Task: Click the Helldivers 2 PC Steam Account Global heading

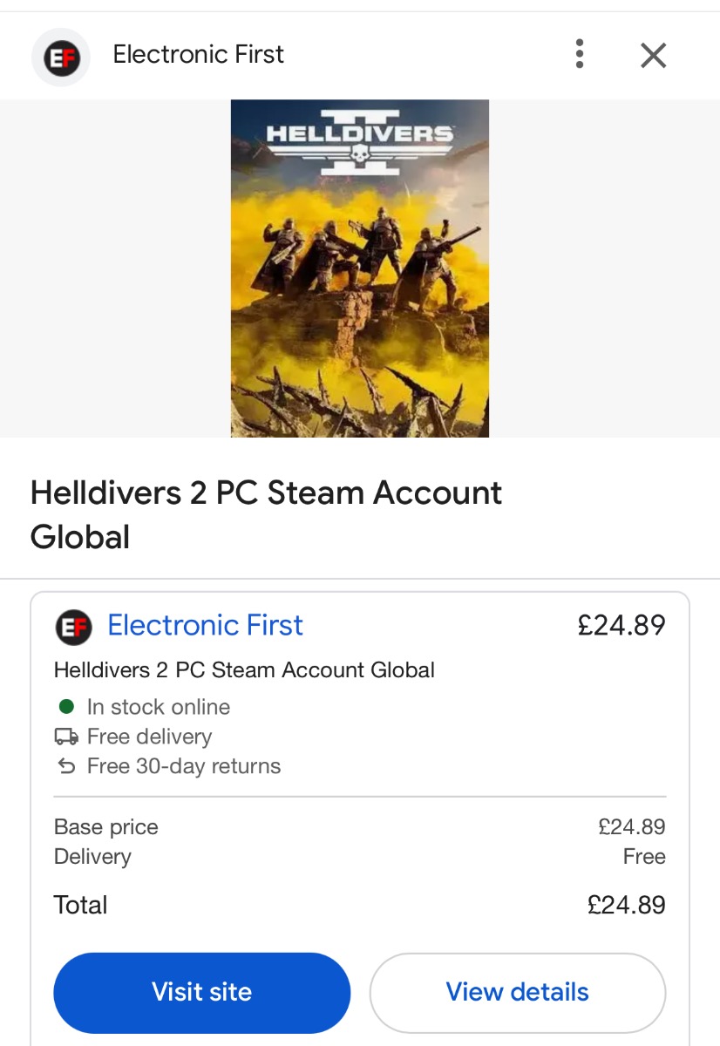Action: point(266,514)
